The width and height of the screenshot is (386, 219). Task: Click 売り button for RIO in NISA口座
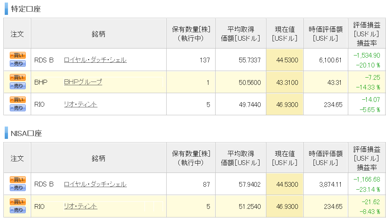tap(18, 210)
